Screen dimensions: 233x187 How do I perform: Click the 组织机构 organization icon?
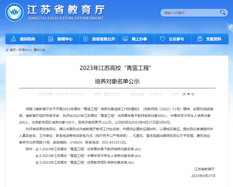click(13, 39)
